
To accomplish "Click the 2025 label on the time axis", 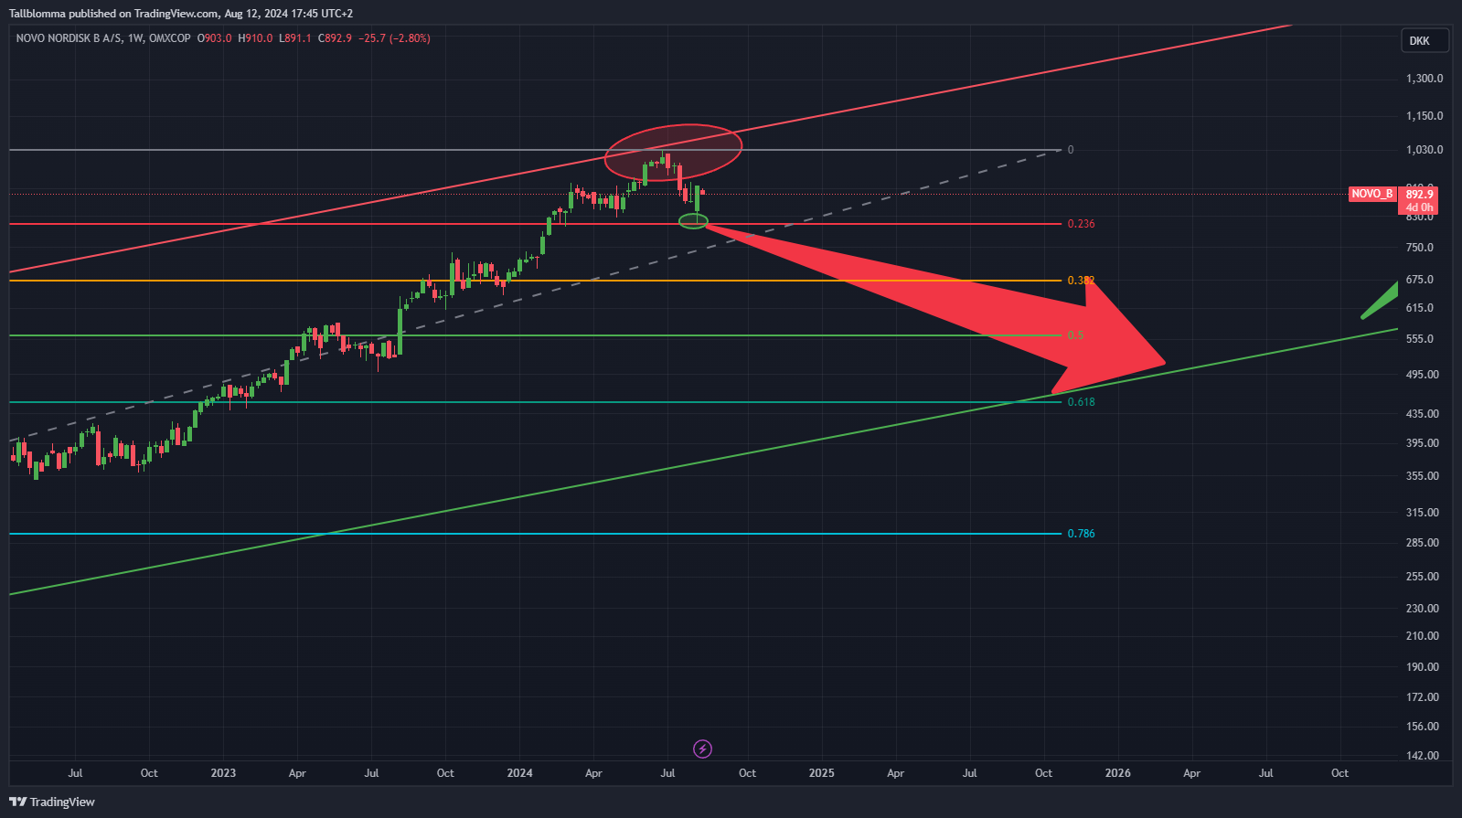I will tap(822, 773).
